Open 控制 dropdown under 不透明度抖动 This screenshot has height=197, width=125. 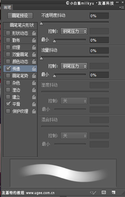tap(74, 31)
